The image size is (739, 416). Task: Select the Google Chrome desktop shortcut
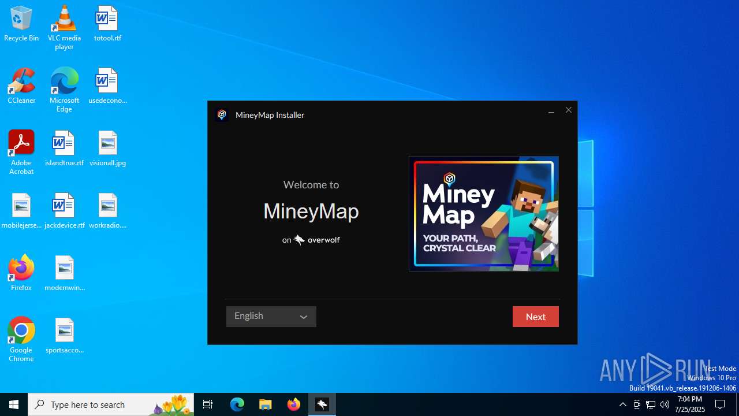[21, 339]
